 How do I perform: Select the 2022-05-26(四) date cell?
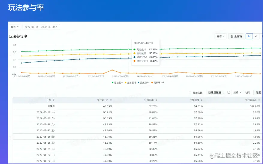point(46,137)
